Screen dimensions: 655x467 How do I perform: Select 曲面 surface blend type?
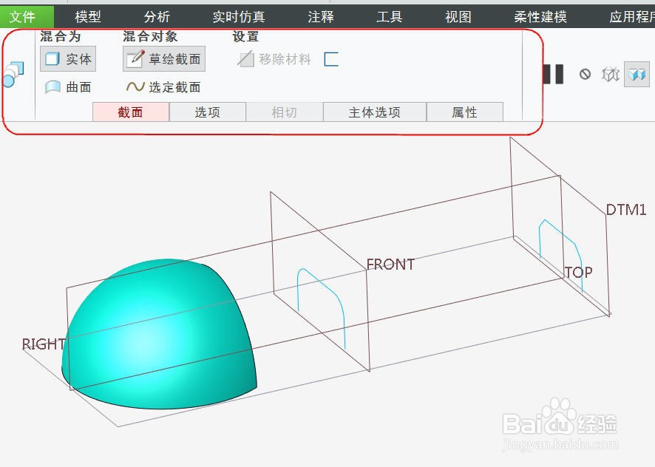pyautogui.click(x=68, y=87)
